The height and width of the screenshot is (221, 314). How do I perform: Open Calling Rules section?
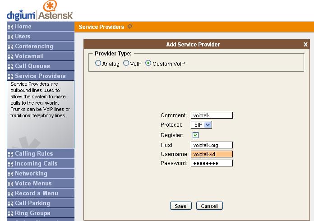41,153
